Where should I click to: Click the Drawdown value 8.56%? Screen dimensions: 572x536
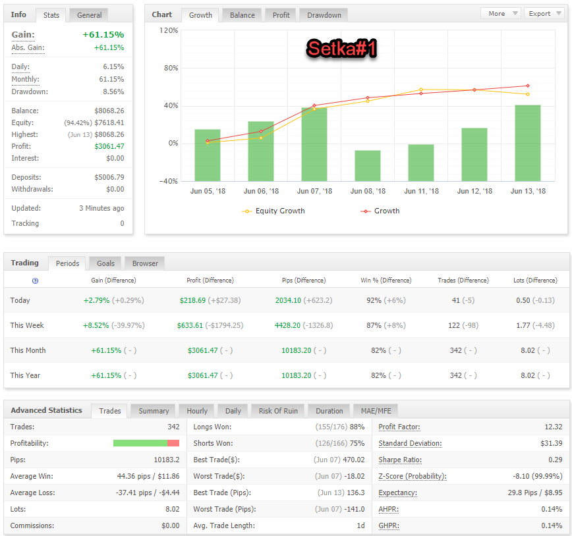pyautogui.click(x=113, y=92)
